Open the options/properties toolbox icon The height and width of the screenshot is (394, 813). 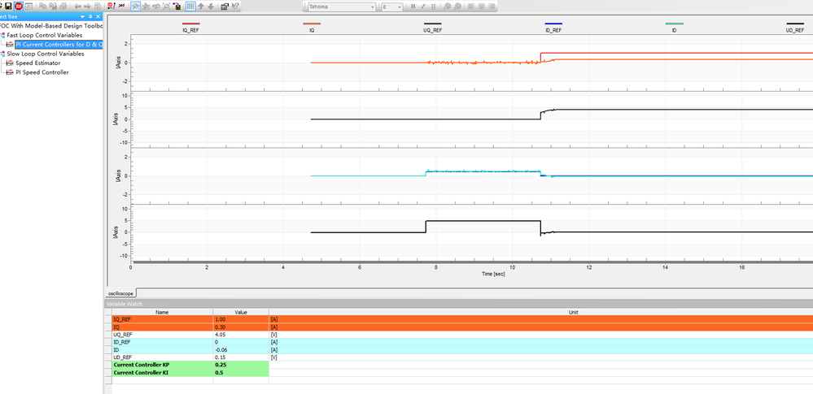[x=225, y=6]
